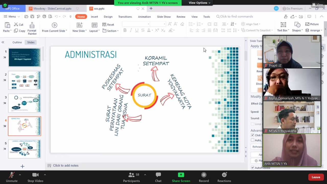Screen dimensions: 327x184
Task: Start recording with the Record icon
Action: point(204,175)
